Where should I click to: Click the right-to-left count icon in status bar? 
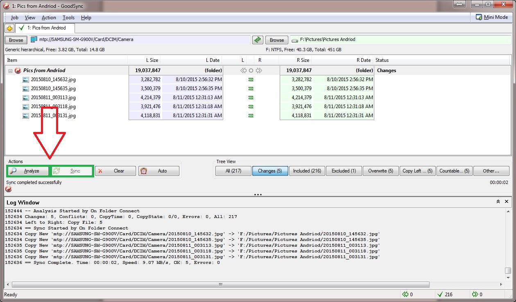coord(405,294)
